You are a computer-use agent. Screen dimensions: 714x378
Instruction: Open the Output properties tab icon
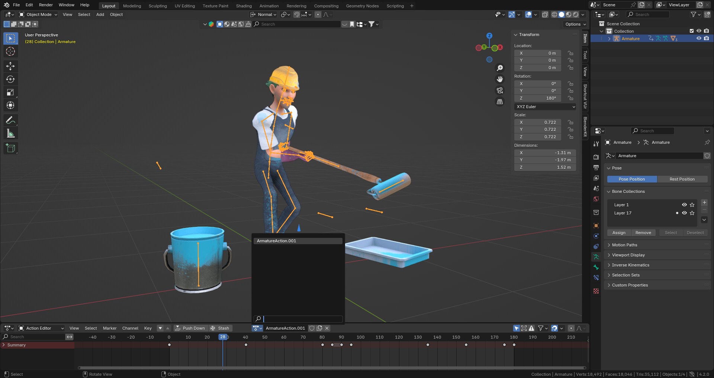click(596, 168)
